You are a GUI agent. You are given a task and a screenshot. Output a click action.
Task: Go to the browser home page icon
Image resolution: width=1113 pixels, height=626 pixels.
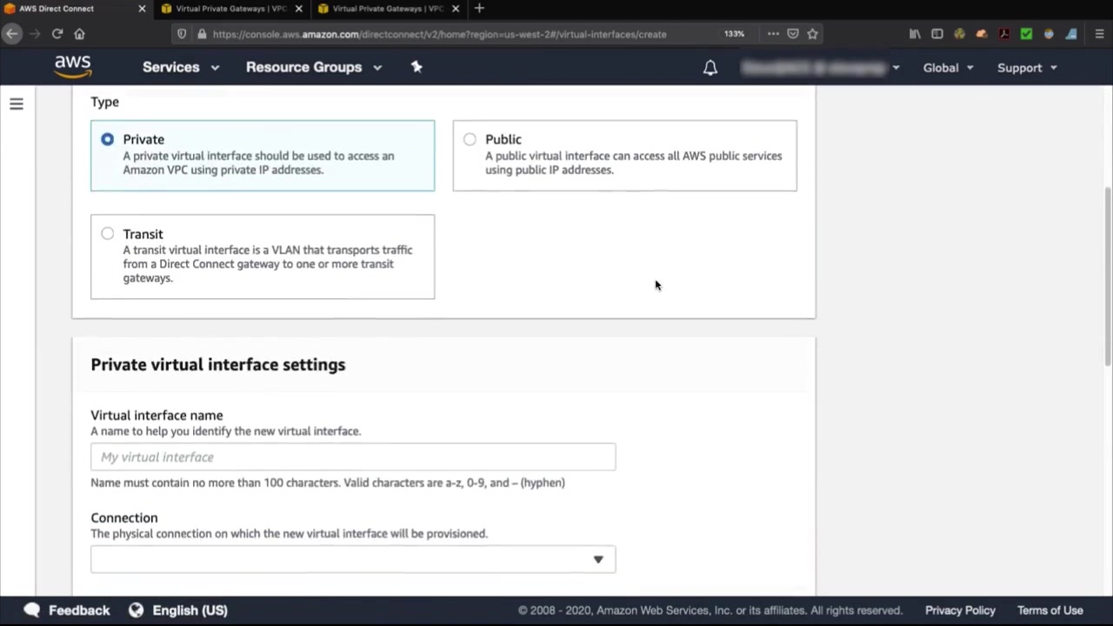(80, 34)
